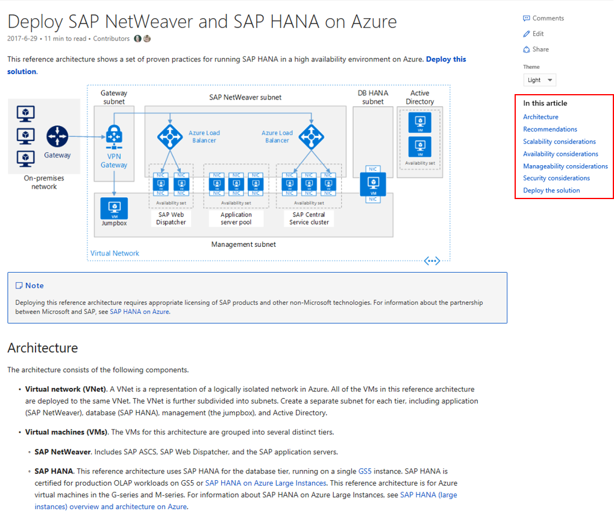The width and height of the screenshot is (614, 514).
Task: Click middle VM in SAP Central Service cluster
Action: [309, 184]
